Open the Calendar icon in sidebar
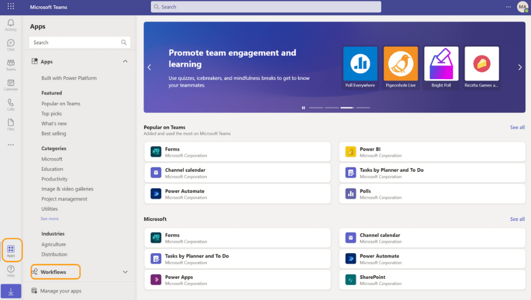Image resolution: width=531 pixels, height=300 pixels. coord(11,85)
